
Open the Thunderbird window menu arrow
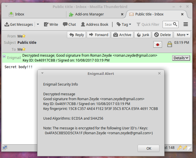[6, 6]
